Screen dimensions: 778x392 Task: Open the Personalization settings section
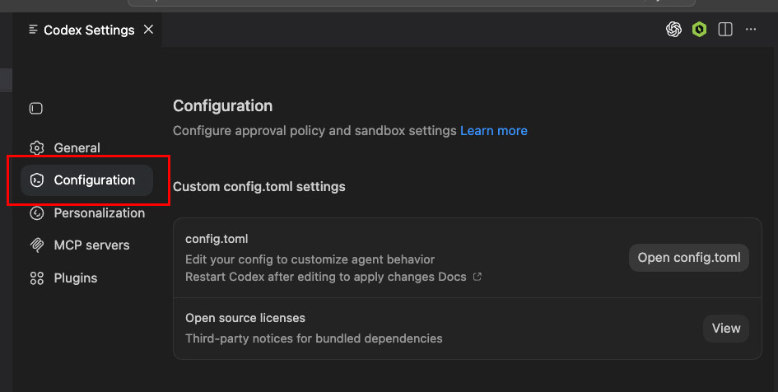pos(100,212)
